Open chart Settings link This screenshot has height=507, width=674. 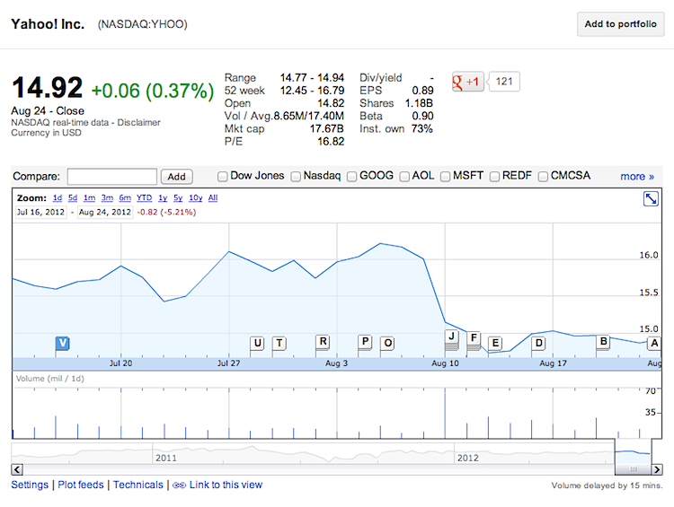(x=30, y=485)
